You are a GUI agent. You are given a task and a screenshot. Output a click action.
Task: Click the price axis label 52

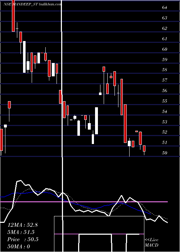point(165,132)
